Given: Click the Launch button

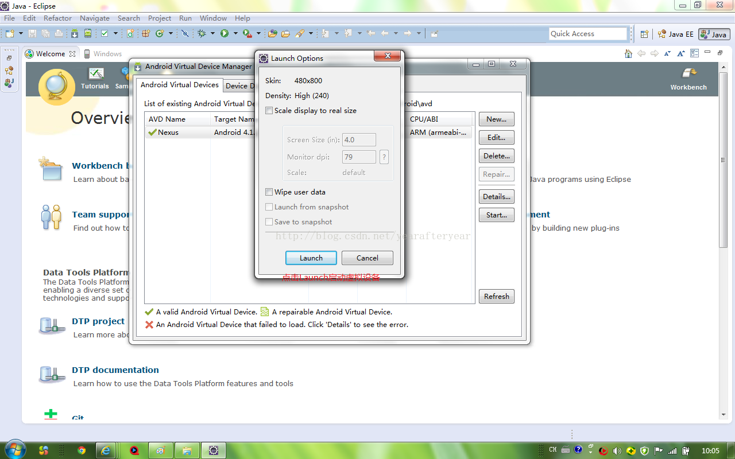Looking at the screenshot, I should click(x=311, y=258).
